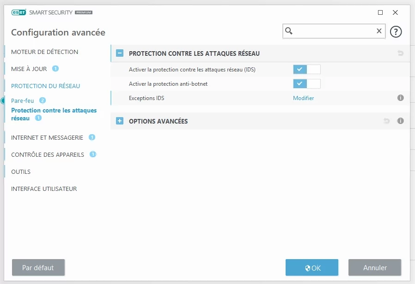Toggle the network attack protection (IDS) switch

(x=307, y=70)
